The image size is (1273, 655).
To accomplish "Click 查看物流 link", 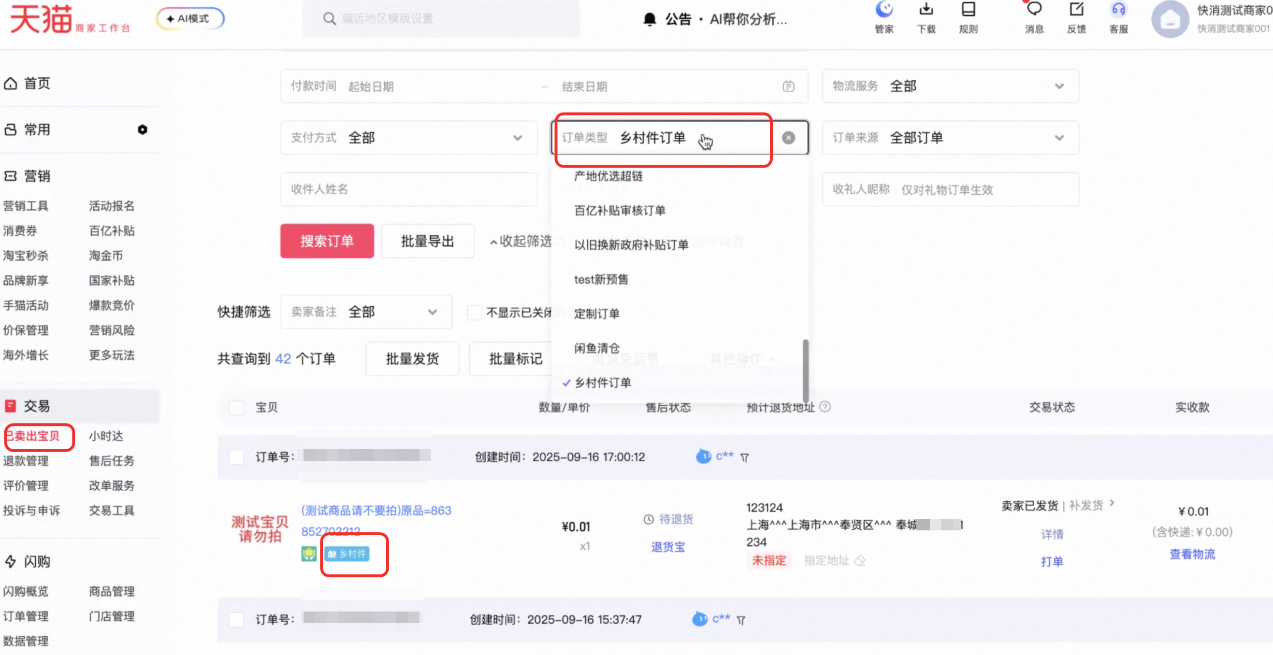I will coord(1192,554).
